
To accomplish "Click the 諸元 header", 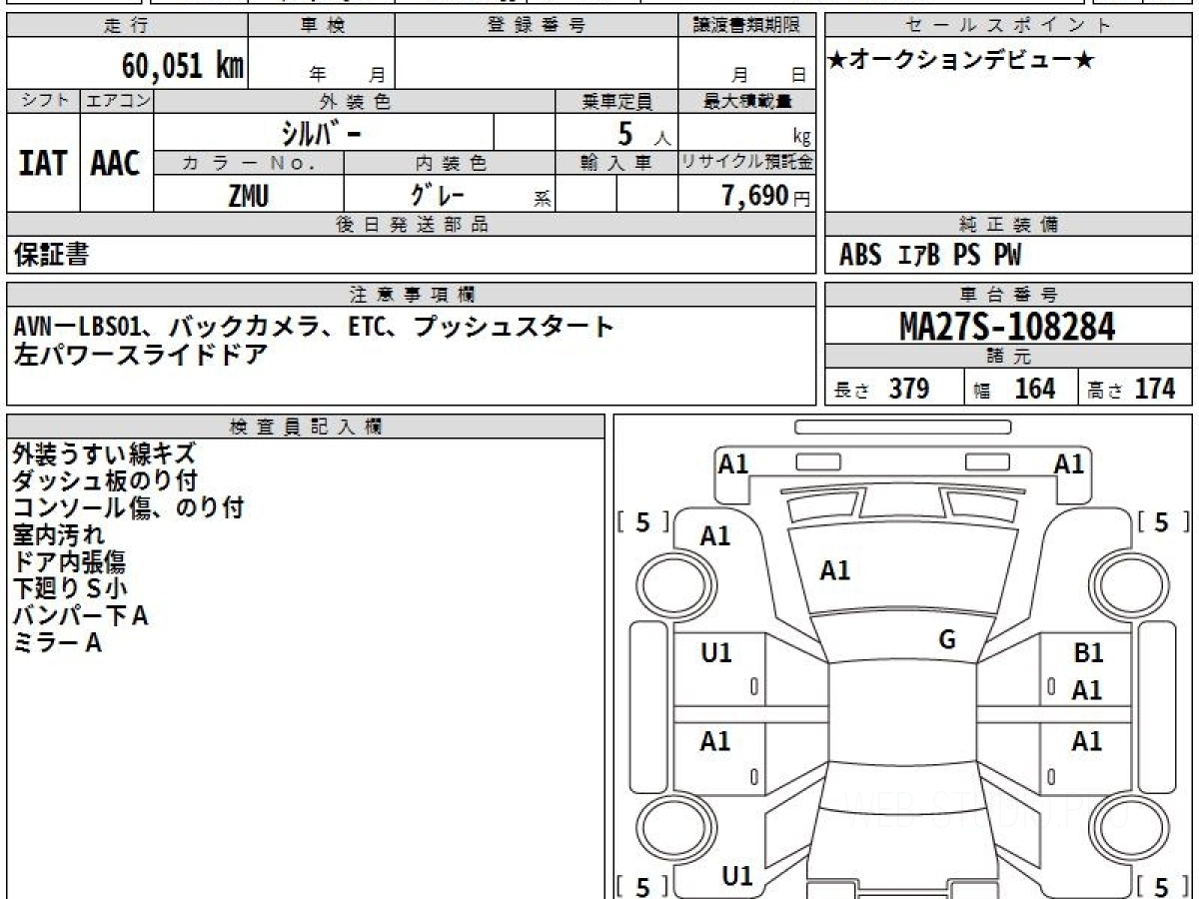I will (1008, 357).
